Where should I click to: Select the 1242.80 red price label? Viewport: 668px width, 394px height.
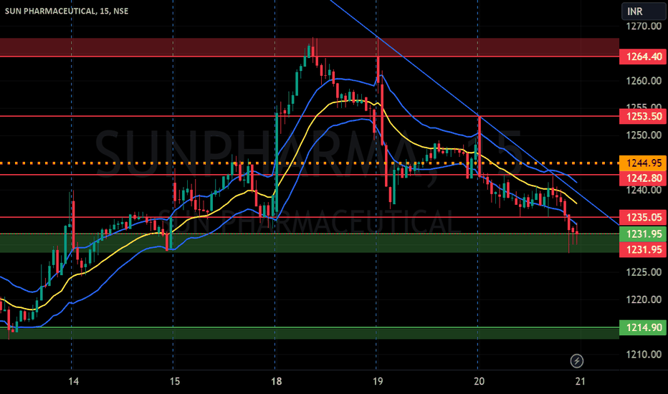click(x=643, y=178)
